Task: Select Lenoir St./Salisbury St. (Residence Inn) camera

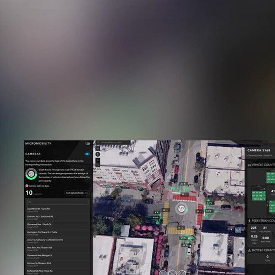Action: (x=58, y=241)
